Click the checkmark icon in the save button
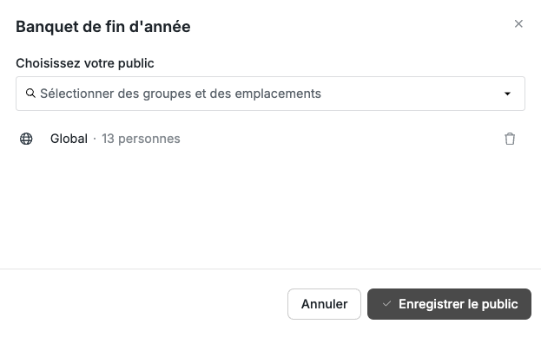The image size is (541, 337). pyautogui.click(x=386, y=303)
